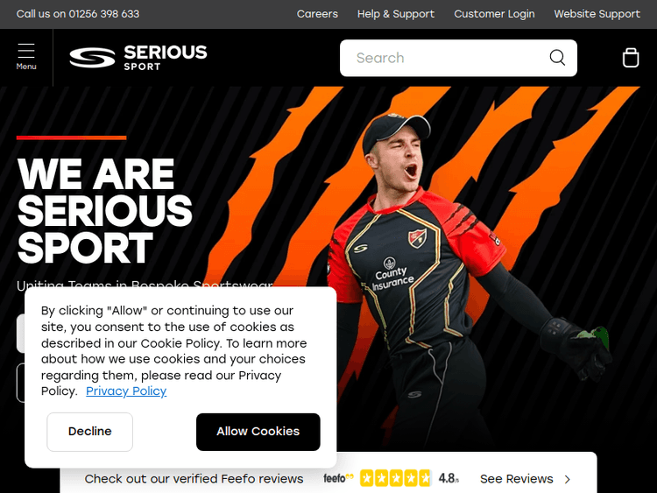Screen dimensions: 657x493
Task: Click the See Reviews link
Action: point(517,479)
